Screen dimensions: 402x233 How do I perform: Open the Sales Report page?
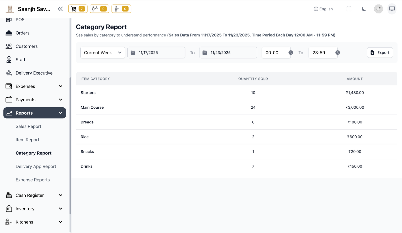[x=28, y=126]
